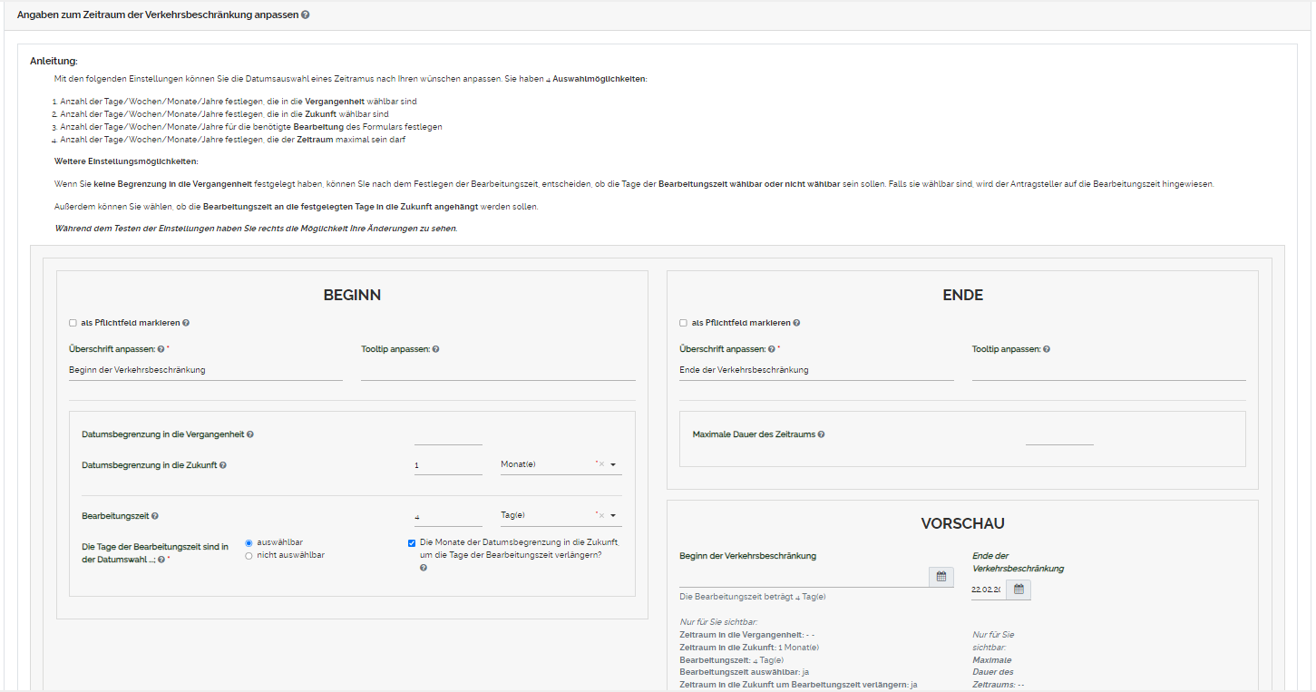Open the calendar picker for Beginn der Verkehrsbeschränkung
Image resolution: width=1316 pixels, height=692 pixels.
click(x=941, y=576)
